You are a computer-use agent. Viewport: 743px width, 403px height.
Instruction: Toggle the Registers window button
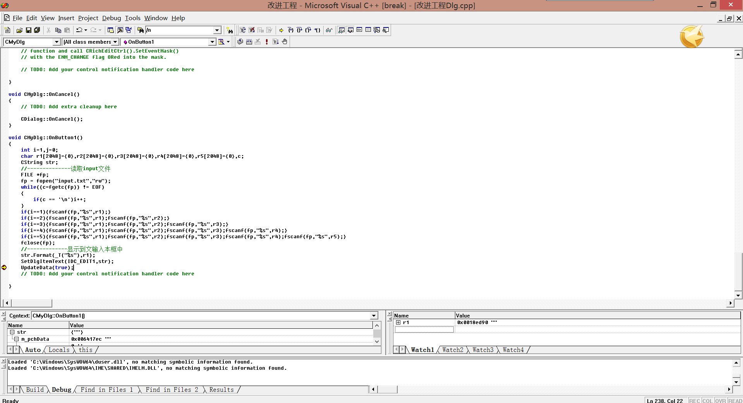(x=359, y=30)
